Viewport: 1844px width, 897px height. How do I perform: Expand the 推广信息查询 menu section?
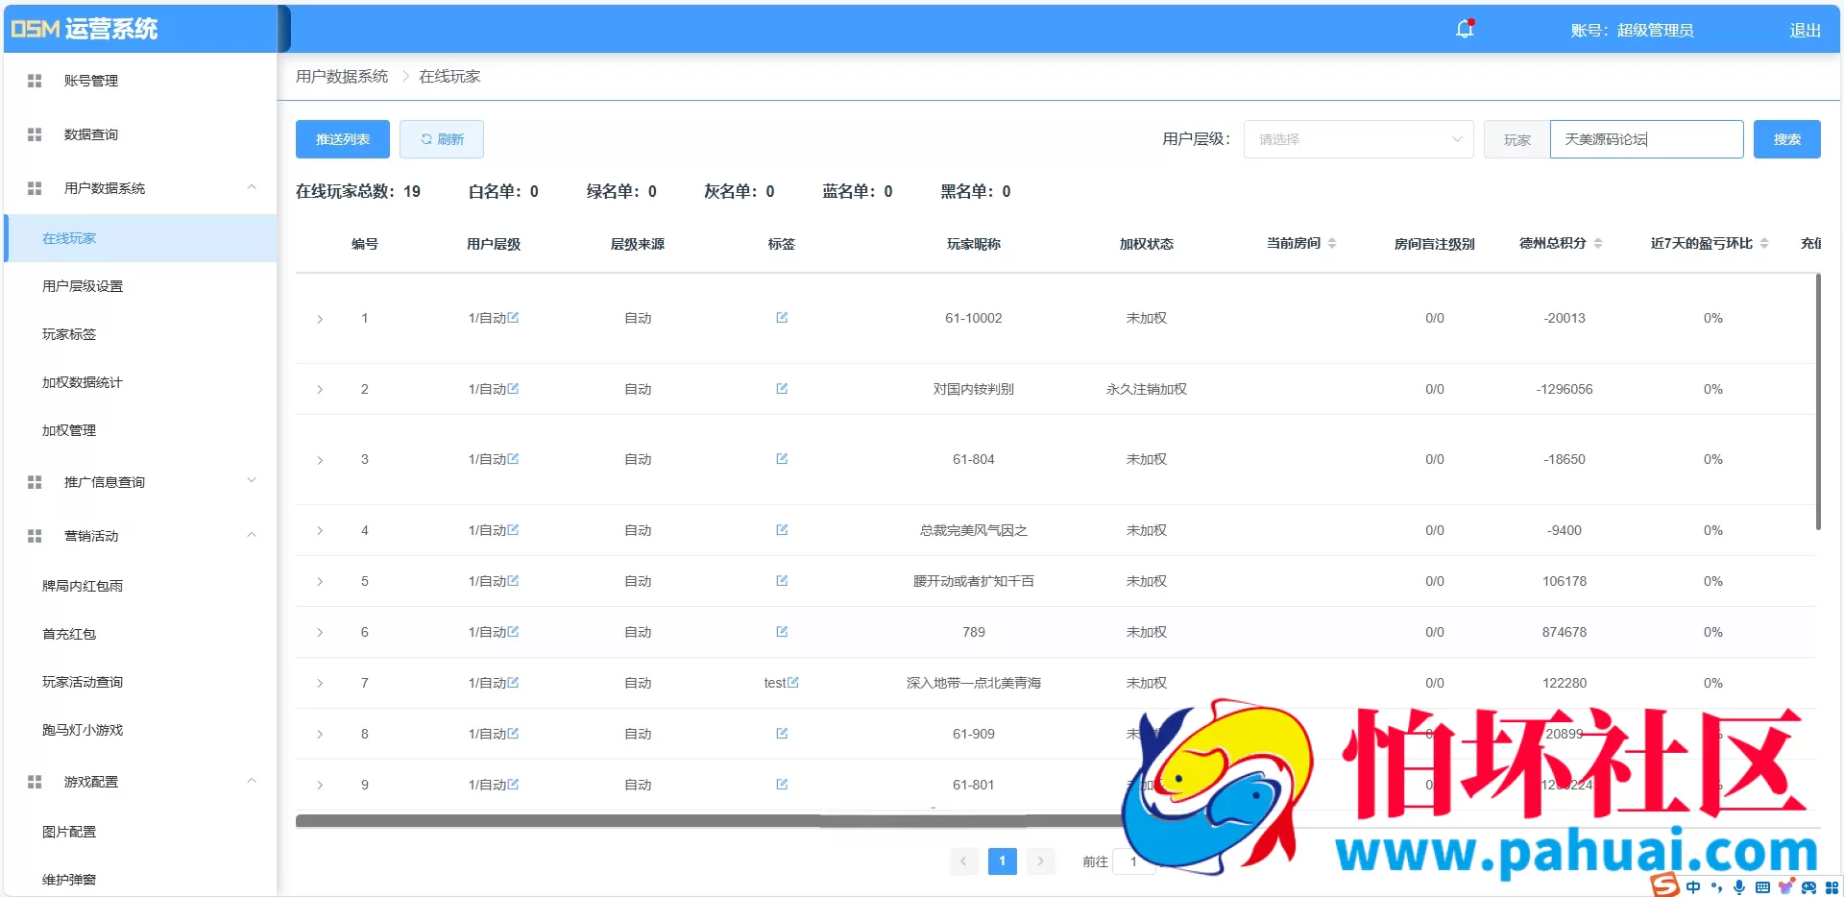[252, 480]
